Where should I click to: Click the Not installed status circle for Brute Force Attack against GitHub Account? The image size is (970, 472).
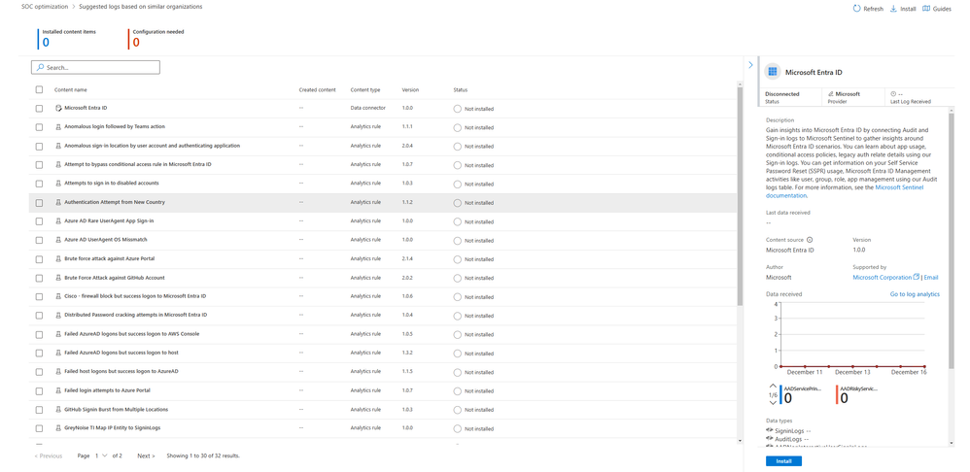457,278
